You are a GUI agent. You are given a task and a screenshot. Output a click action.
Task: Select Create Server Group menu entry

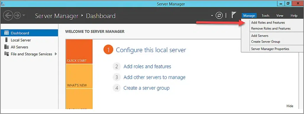(266, 42)
